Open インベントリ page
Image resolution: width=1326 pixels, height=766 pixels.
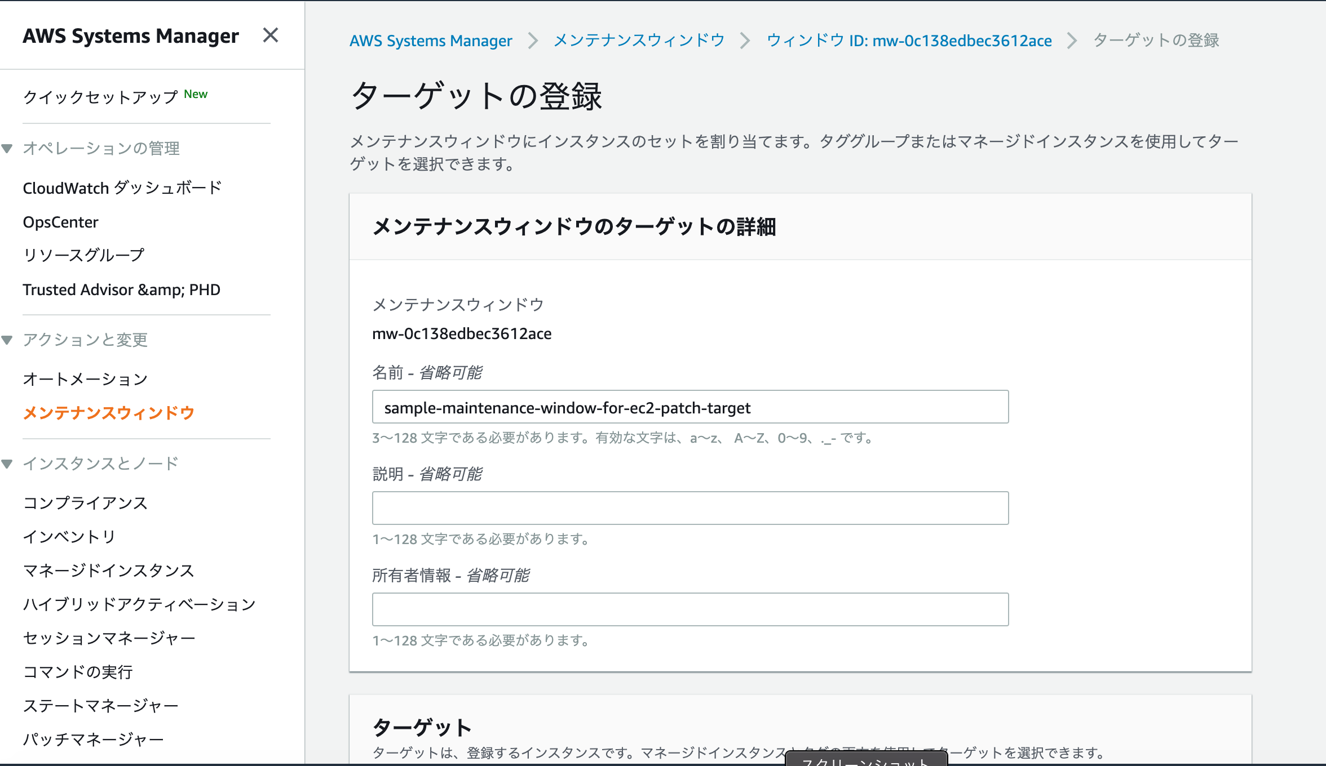[x=69, y=537]
